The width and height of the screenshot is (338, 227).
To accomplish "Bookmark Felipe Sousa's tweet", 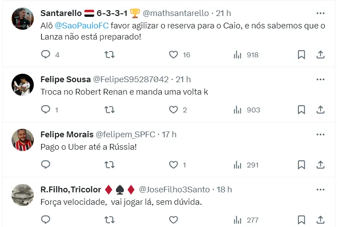I will (301, 110).
